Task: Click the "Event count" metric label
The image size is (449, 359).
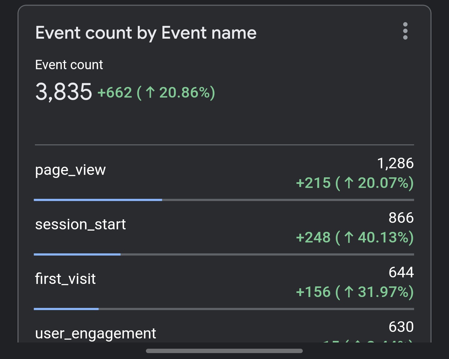Action: [69, 65]
